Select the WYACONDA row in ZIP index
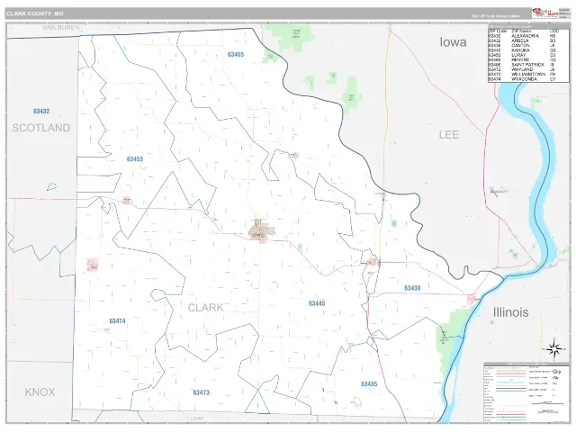This screenshot has height=432, width=576. [x=528, y=79]
